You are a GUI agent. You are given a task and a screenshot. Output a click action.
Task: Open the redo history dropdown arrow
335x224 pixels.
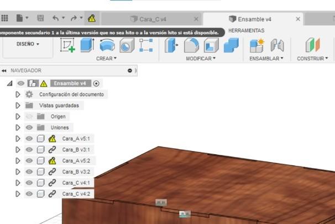point(81,18)
